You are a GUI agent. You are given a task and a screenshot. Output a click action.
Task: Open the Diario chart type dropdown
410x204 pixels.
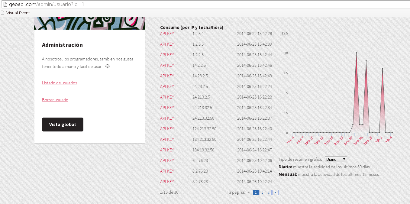336,159
